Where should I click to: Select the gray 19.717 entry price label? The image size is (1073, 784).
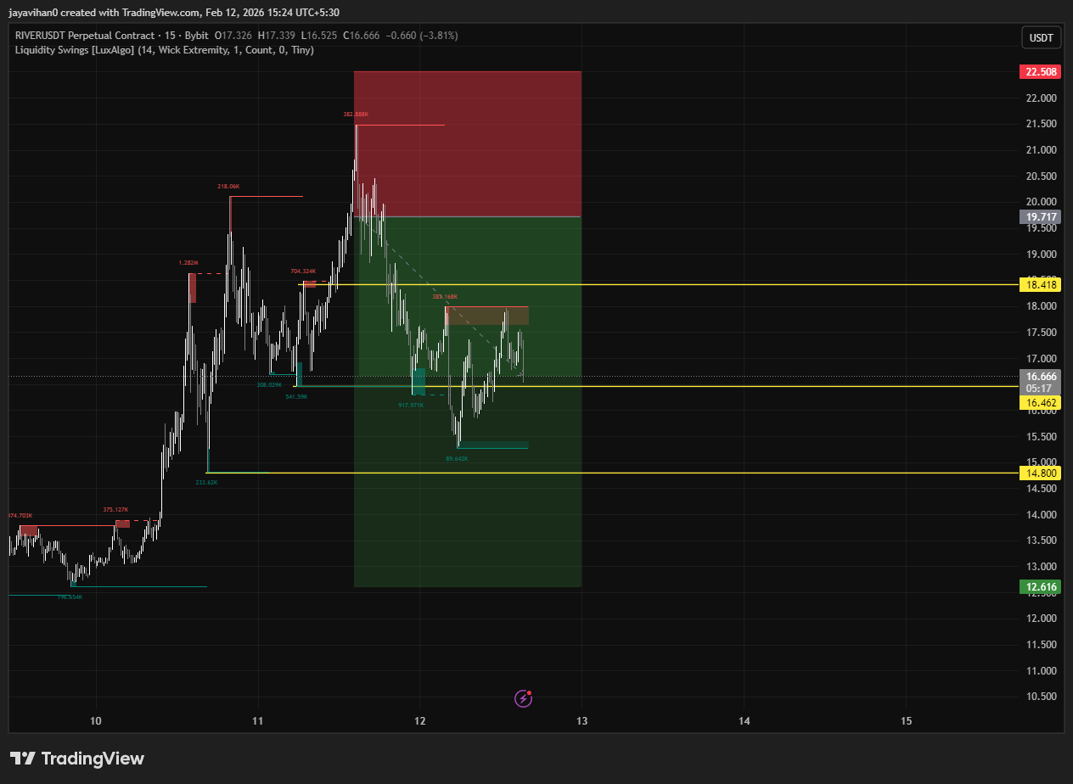1040,217
